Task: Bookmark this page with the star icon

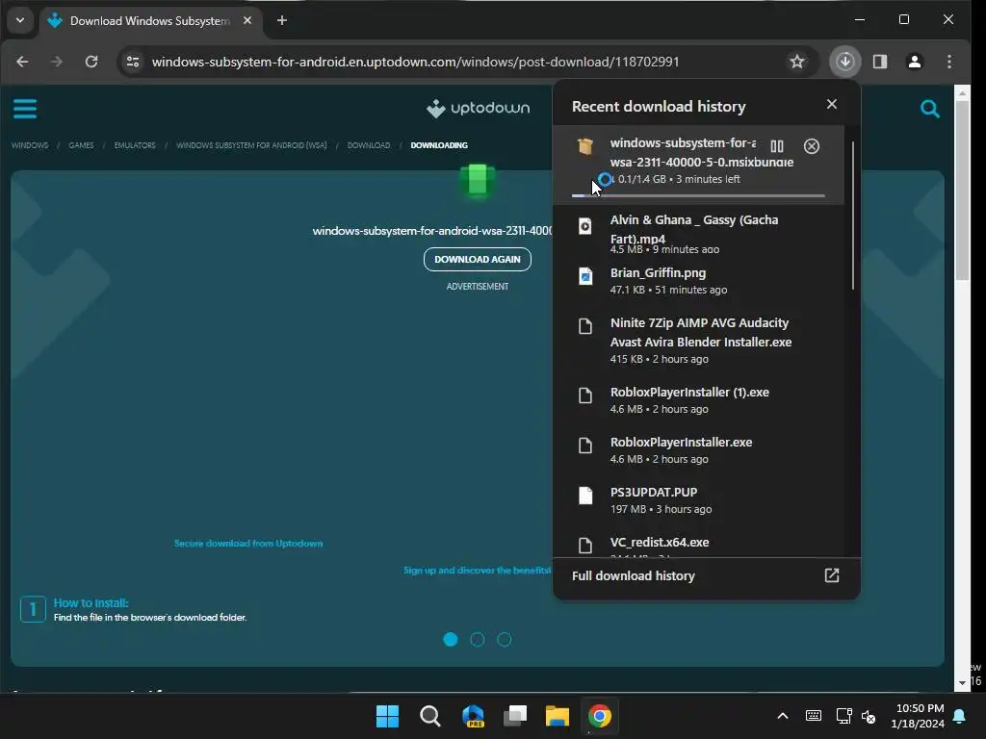Action: (x=796, y=62)
